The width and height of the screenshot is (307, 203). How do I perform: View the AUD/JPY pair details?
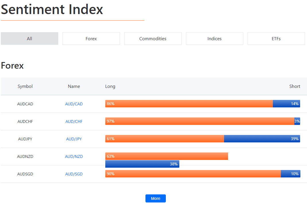(x=74, y=139)
